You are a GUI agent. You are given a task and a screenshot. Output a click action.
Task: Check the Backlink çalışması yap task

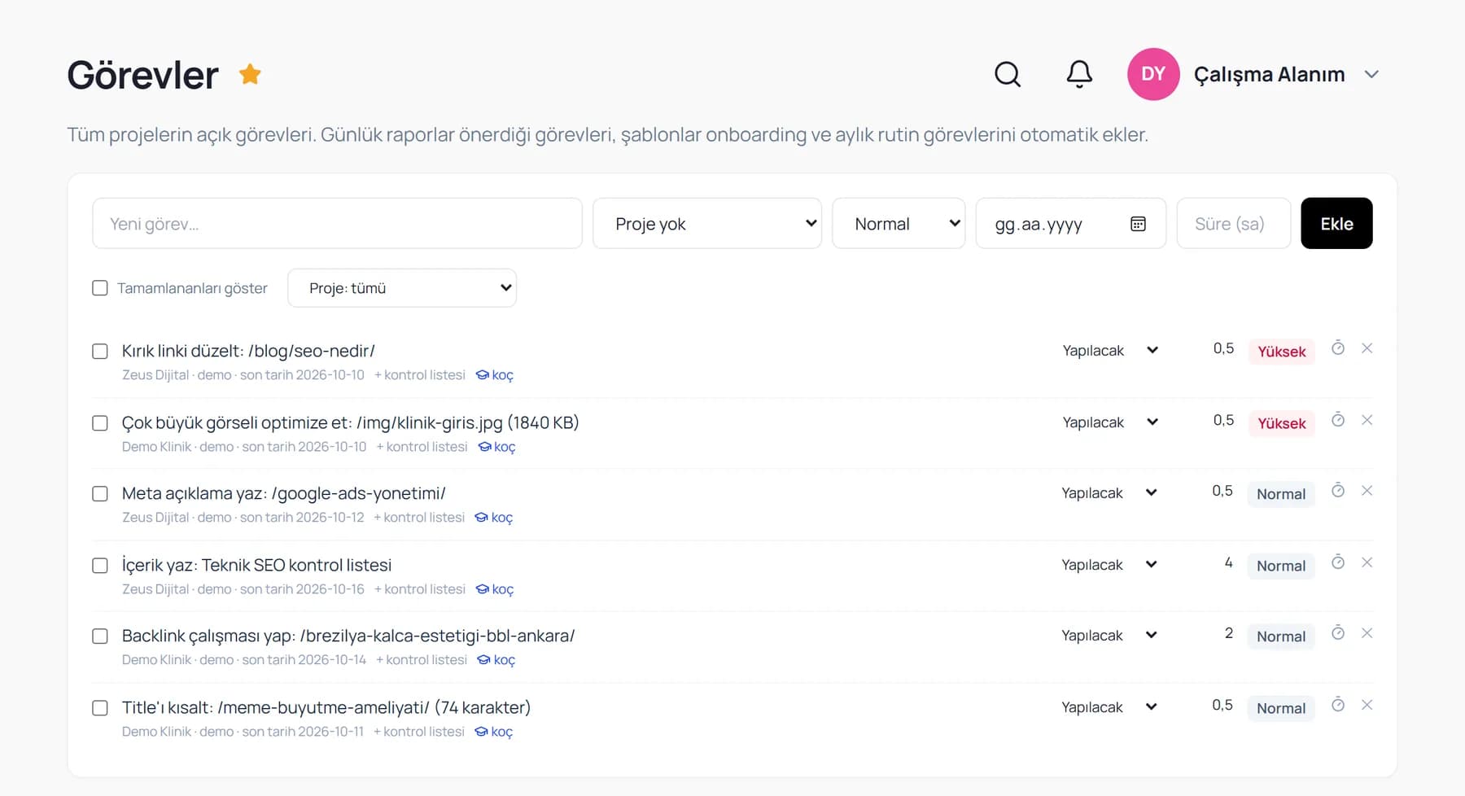coord(100,636)
